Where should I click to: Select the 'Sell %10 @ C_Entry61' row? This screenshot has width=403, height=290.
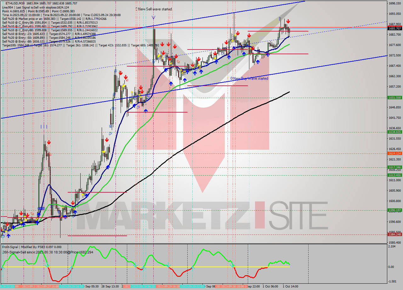click(50, 26)
